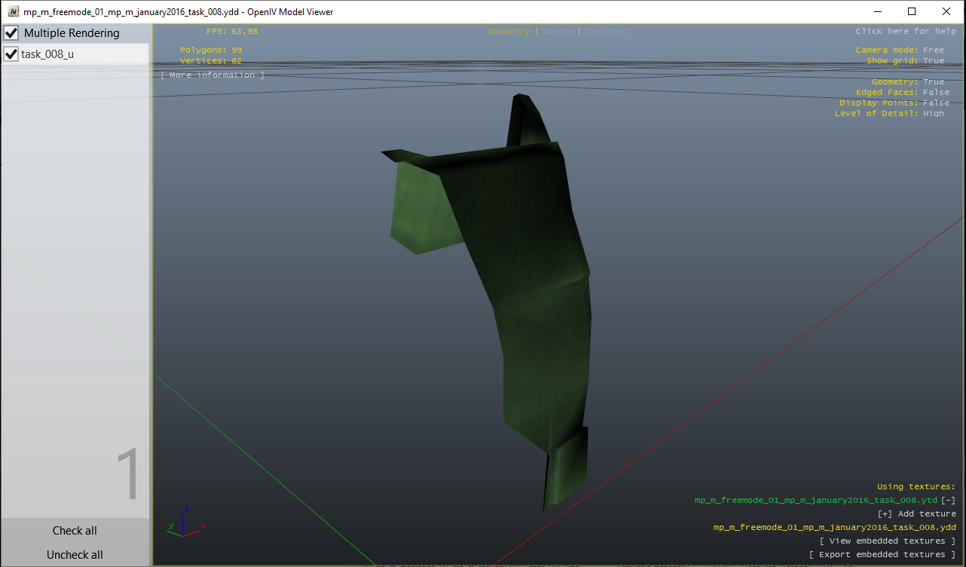Uncheck the Multiple Rendering checkbox
Image resolution: width=966 pixels, height=567 pixels.
point(11,32)
